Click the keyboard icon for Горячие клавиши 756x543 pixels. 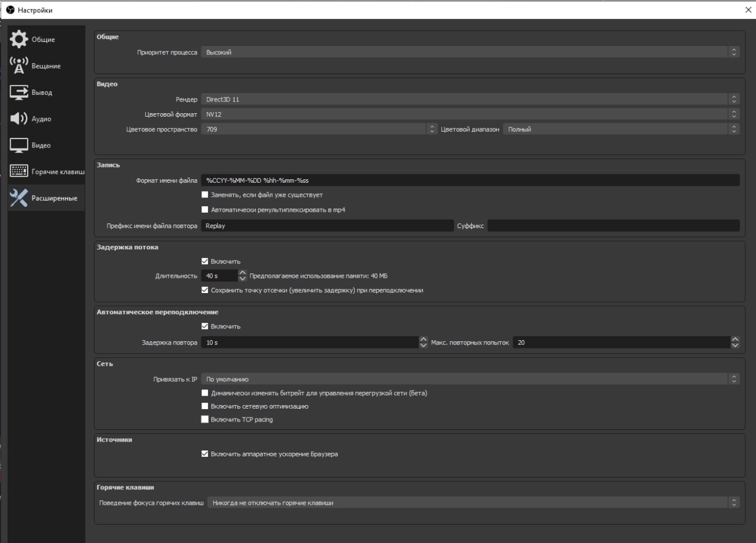tap(18, 172)
